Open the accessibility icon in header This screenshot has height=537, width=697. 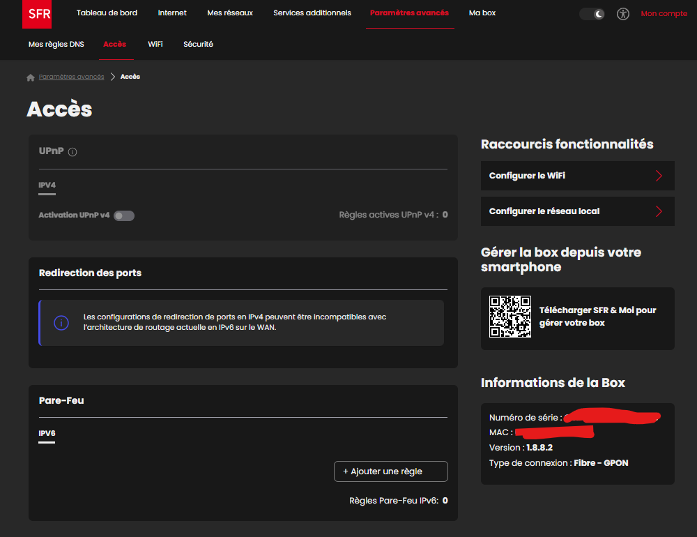(x=622, y=14)
